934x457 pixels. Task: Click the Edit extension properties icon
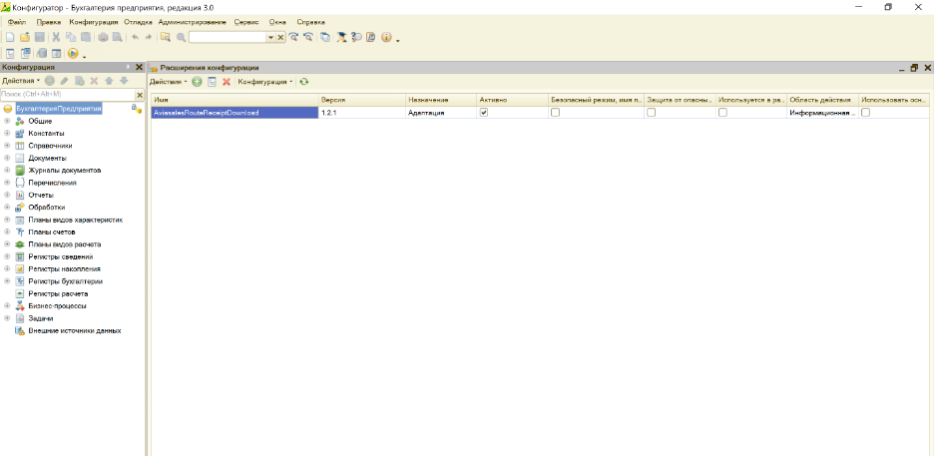click(213, 82)
